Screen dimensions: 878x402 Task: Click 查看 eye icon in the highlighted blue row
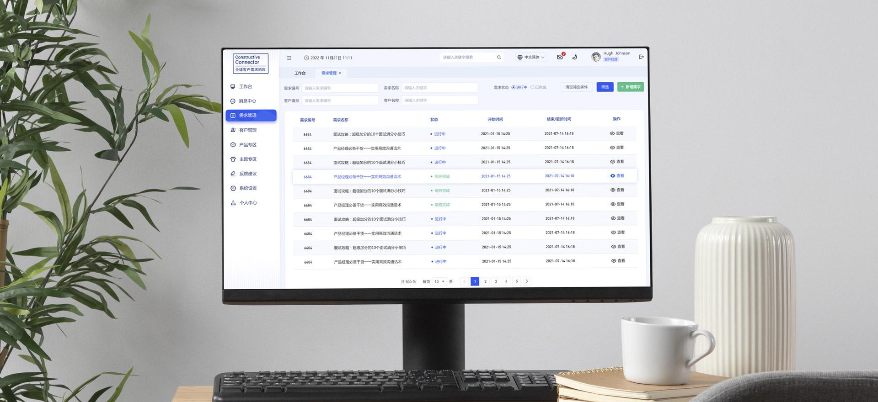pos(613,176)
